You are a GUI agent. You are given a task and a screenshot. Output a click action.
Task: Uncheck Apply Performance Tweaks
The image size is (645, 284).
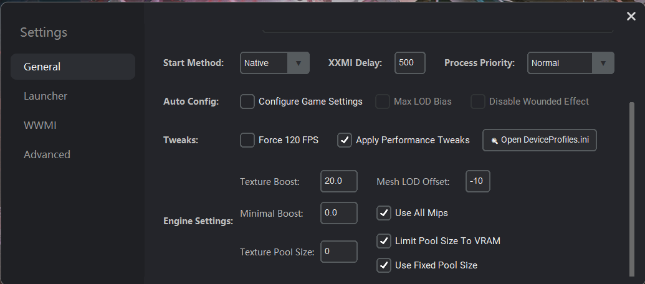(344, 140)
